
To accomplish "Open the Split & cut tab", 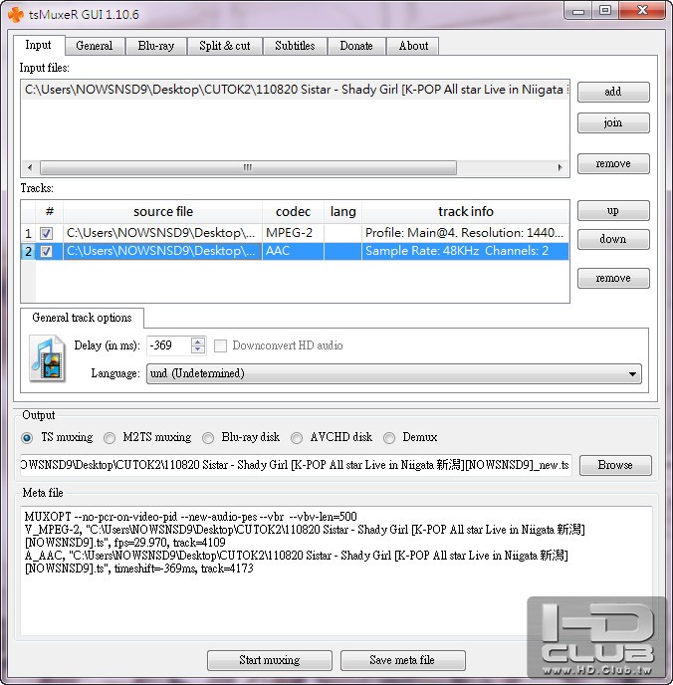I will [225, 46].
